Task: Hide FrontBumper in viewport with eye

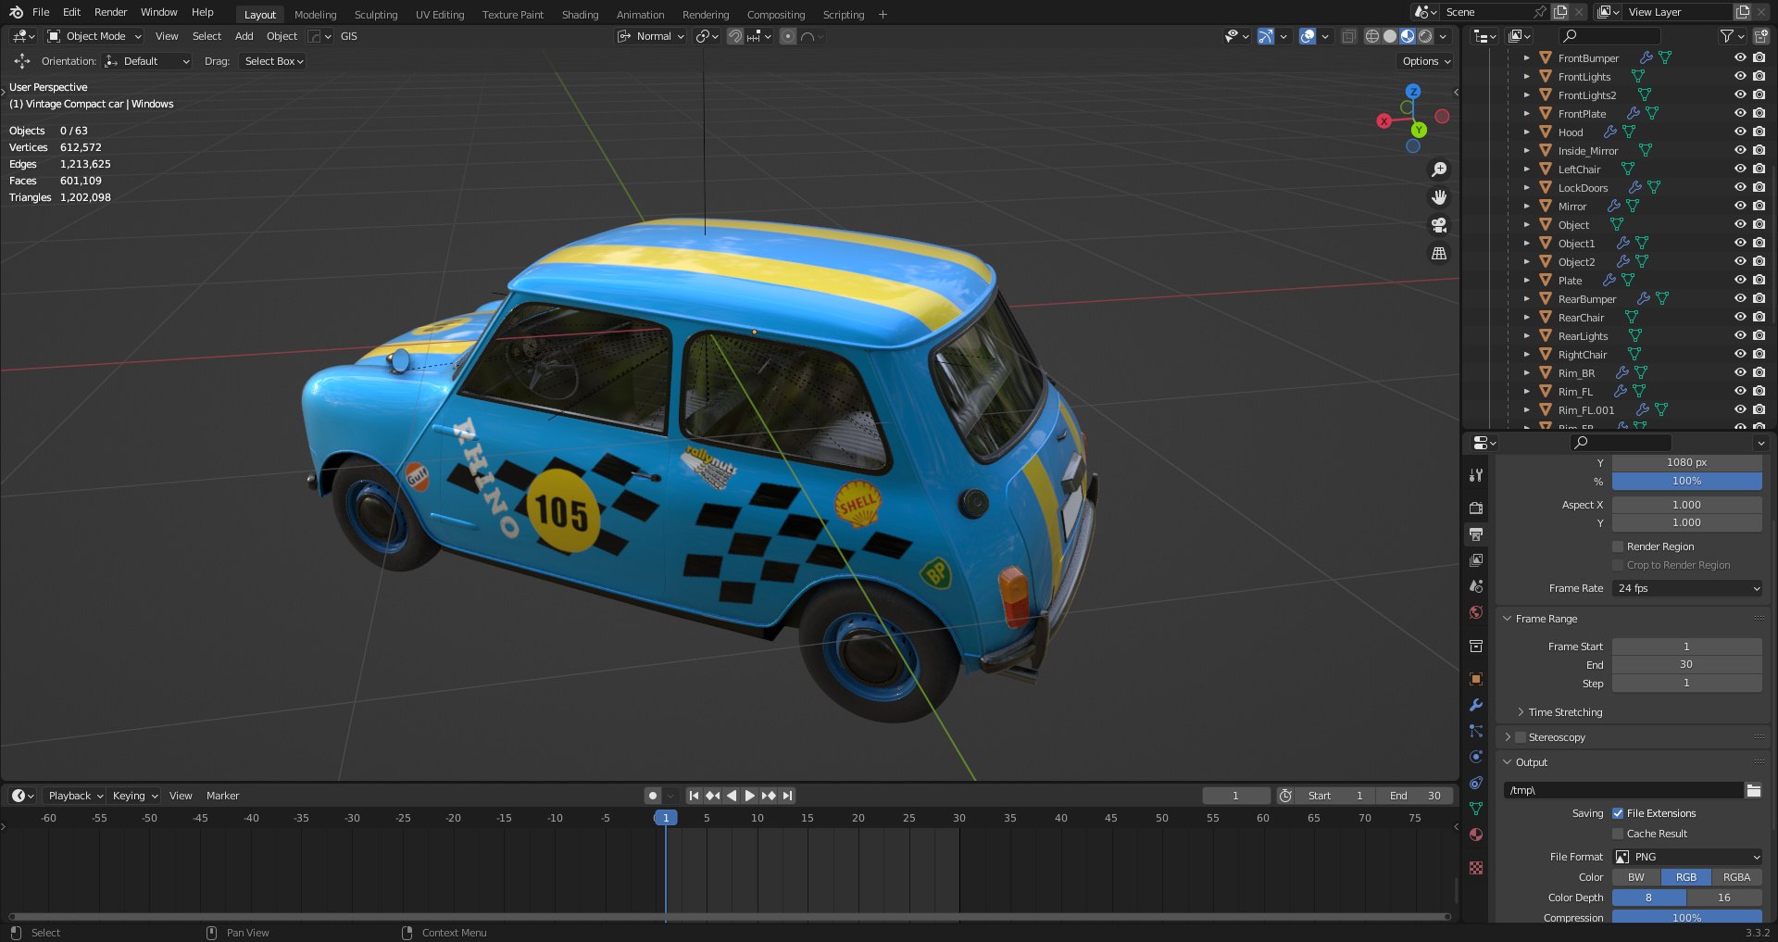Action: tap(1740, 57)
